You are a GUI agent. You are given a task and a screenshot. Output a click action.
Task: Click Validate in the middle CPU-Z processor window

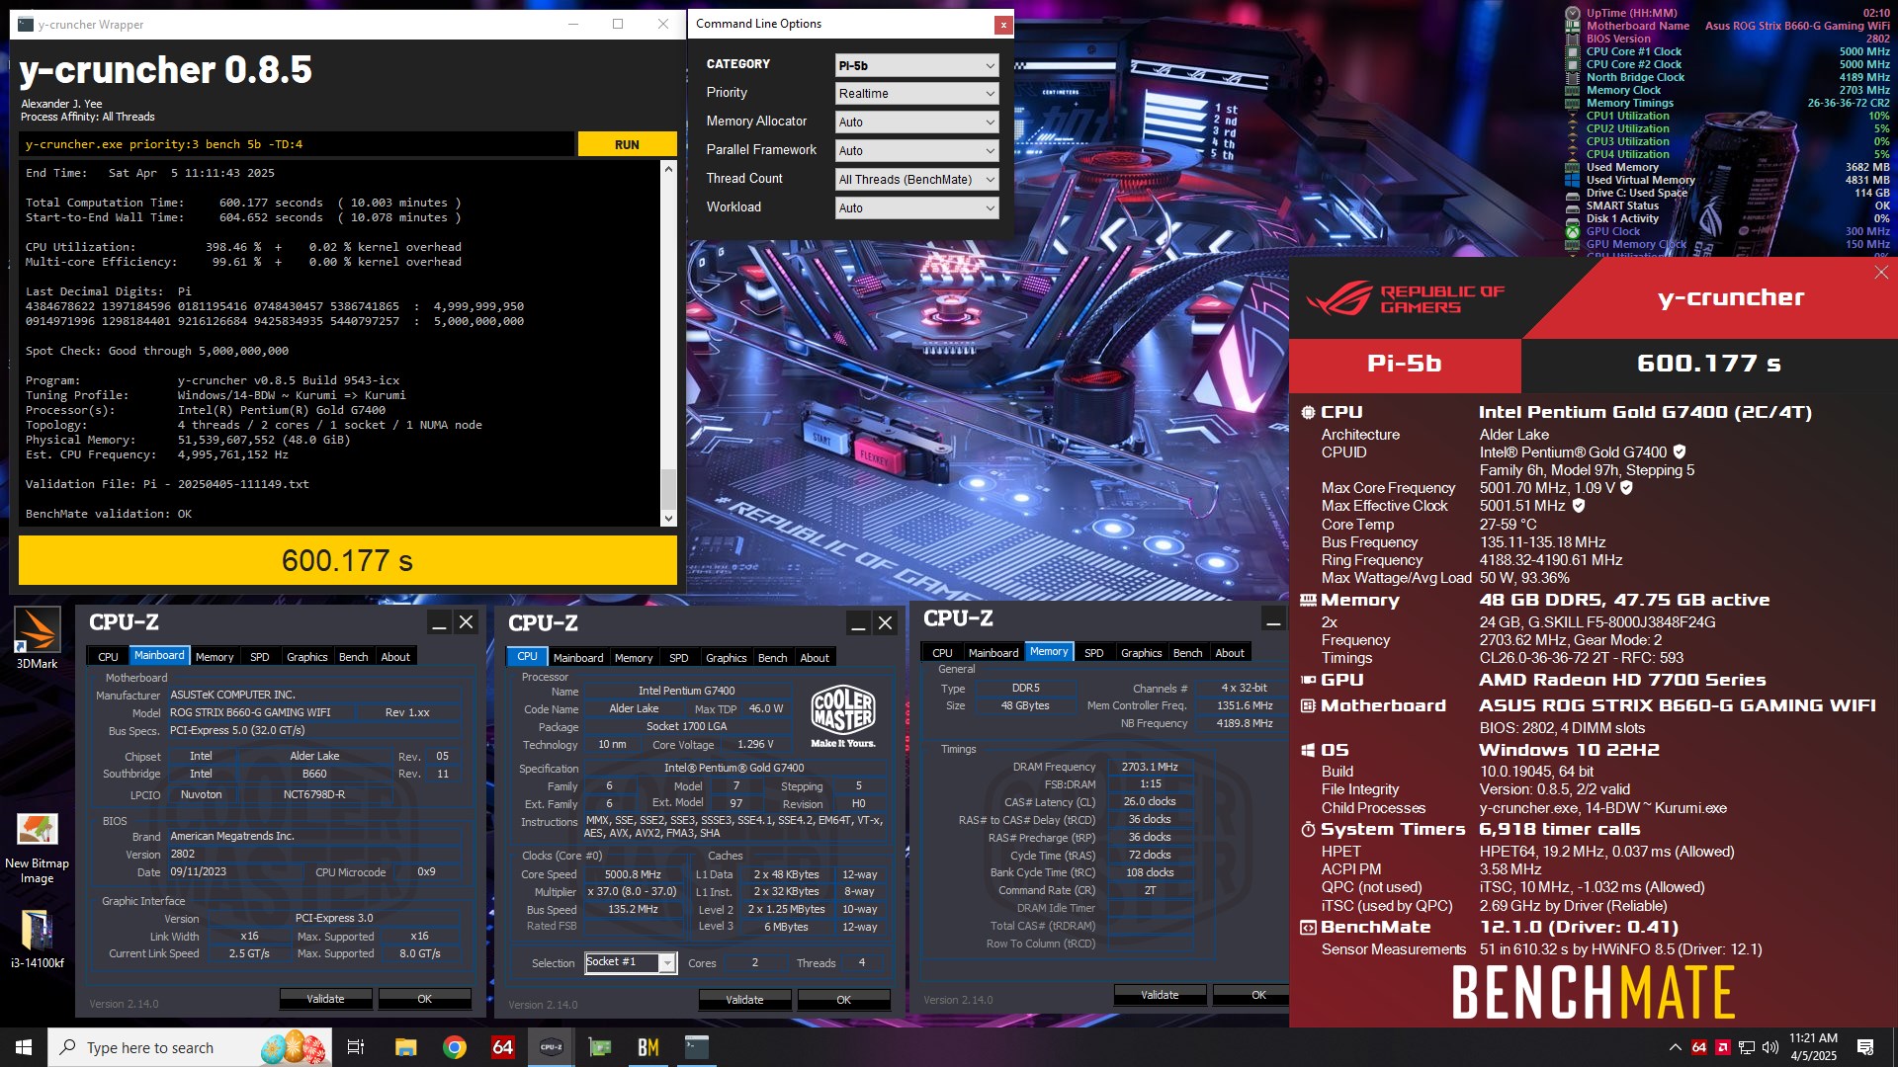click(744, 1000)
